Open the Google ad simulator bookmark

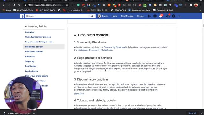139,10
